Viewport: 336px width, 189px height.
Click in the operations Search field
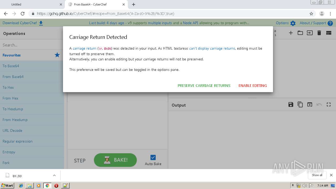[32, 45]
